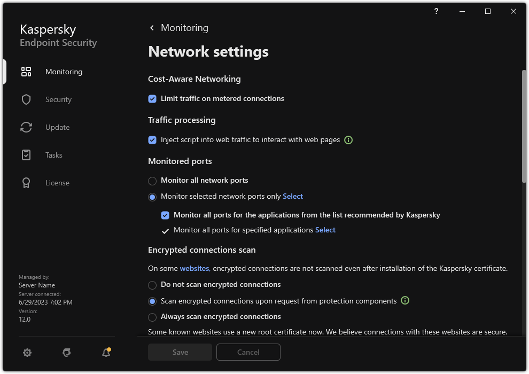Click the info icon next to inject script option
The height and width of the screenshot is (374, 529).
tap(348, 140)
